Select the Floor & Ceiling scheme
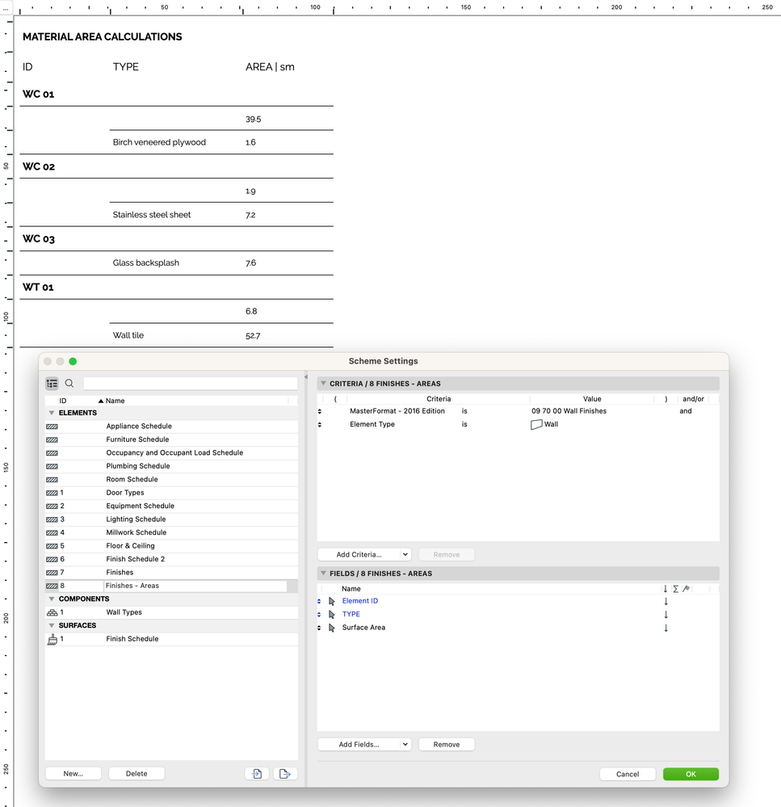This screenshot has width=781, height=807. click(x=171, y=546)
